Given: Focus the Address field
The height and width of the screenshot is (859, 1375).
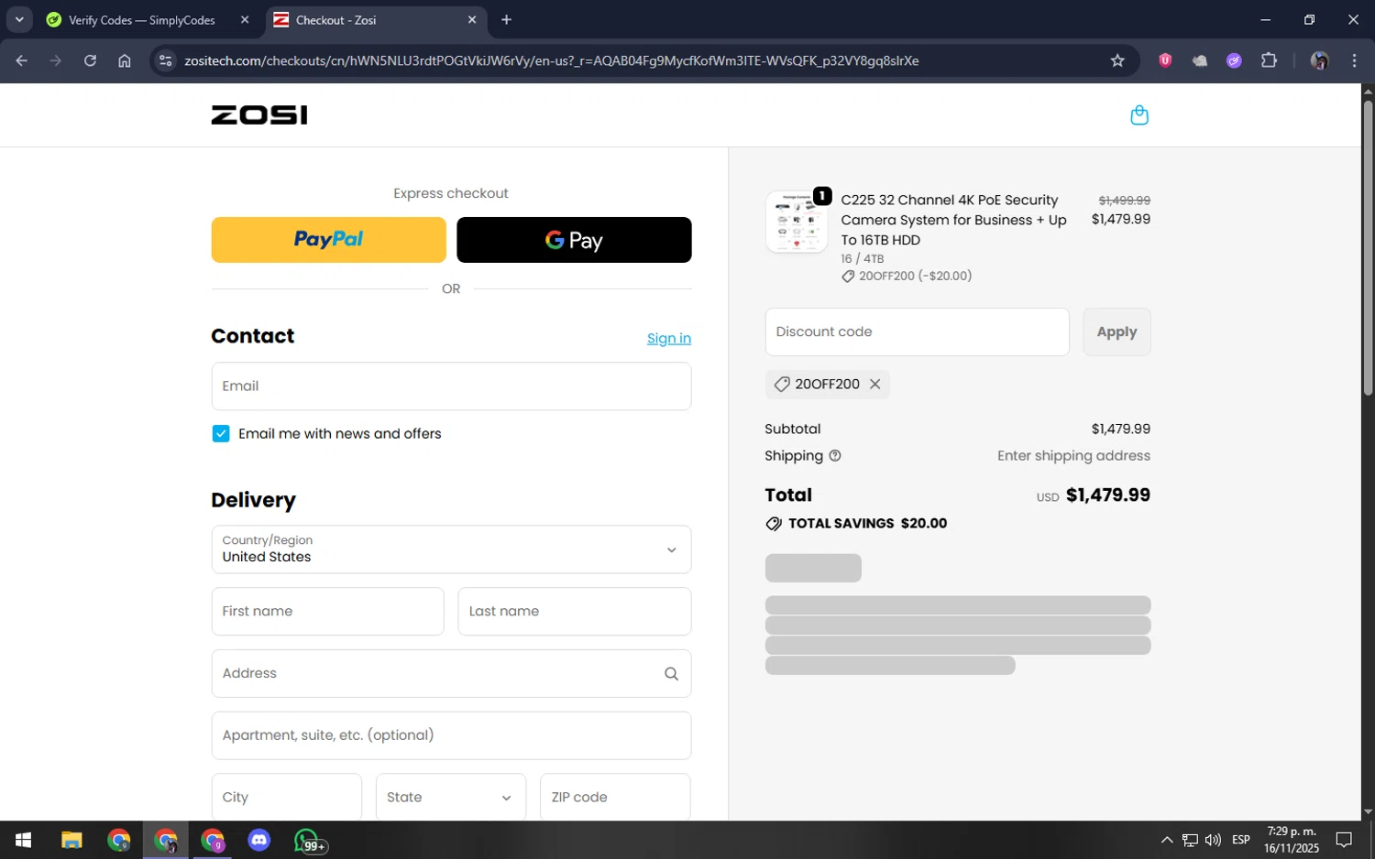Looking at the screenshot, I should pyautogui.click(x=451, y=674).
